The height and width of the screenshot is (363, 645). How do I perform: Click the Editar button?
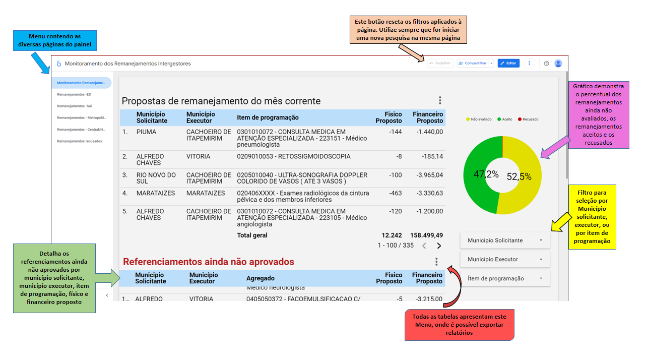click(508, 64)
